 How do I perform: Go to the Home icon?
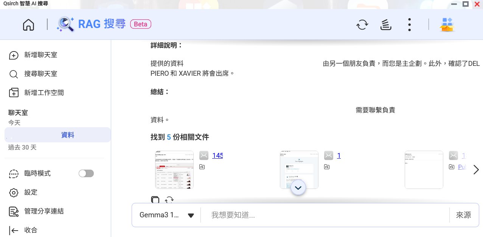pyautogui.click(x=28, y=25)
